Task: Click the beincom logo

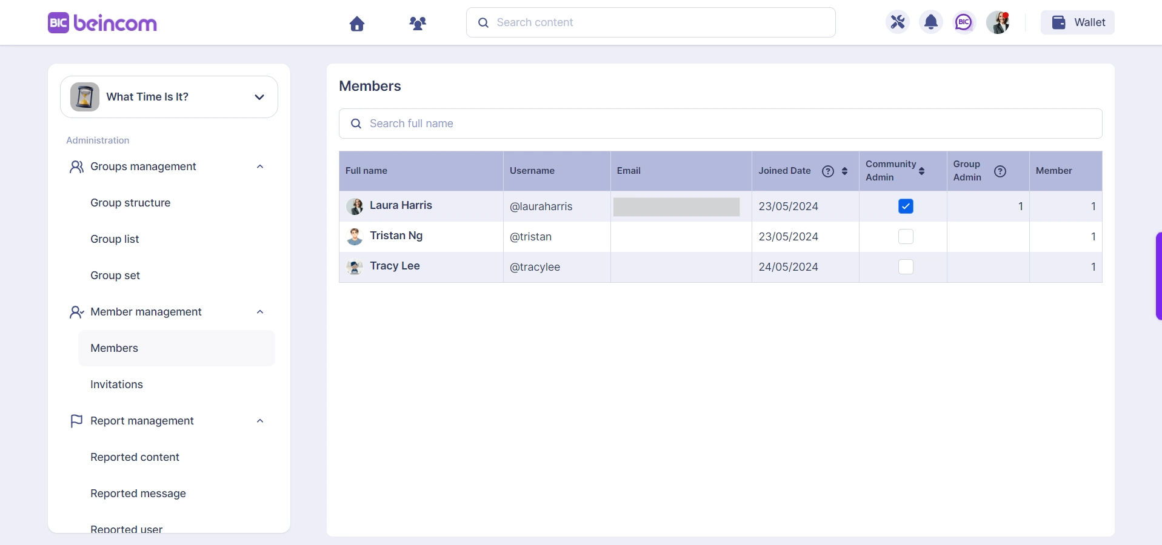Action: (x=102, y=23)
